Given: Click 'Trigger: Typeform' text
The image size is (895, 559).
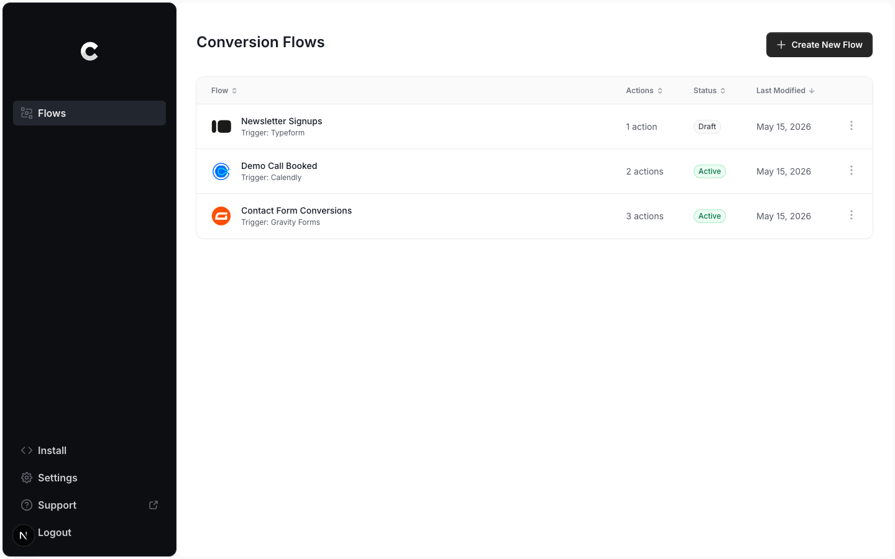Looking at the screenshot, I should click(x=273, y=133).
